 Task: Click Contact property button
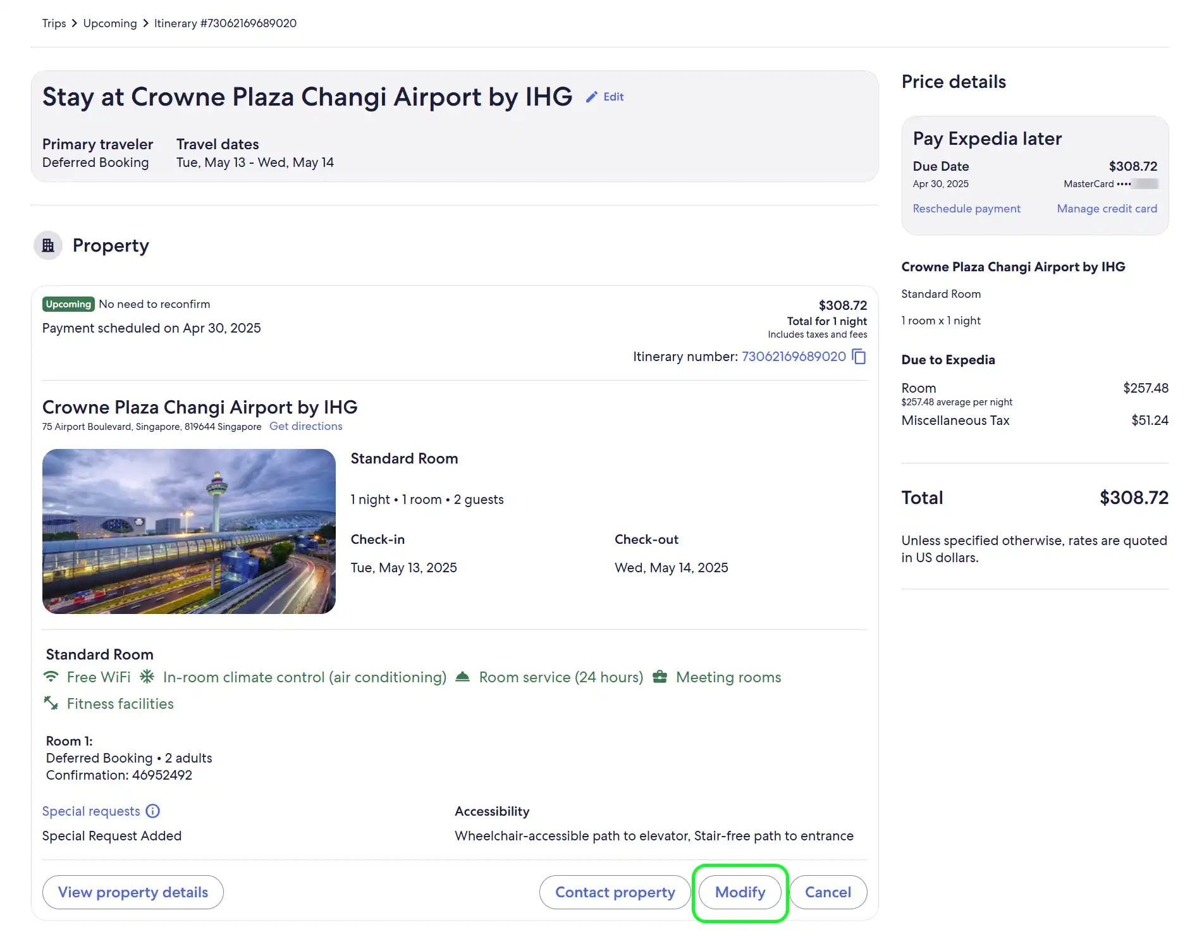tap(615, 892)
